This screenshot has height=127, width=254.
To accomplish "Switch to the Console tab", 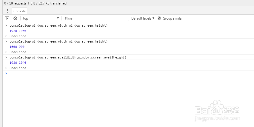I will [x=19, y=11].
